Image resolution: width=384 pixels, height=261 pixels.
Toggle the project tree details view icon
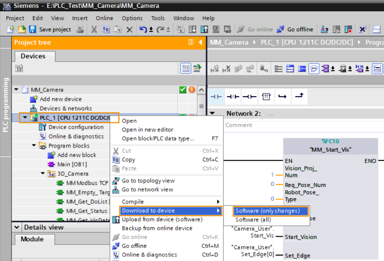(x=186, y=68)
